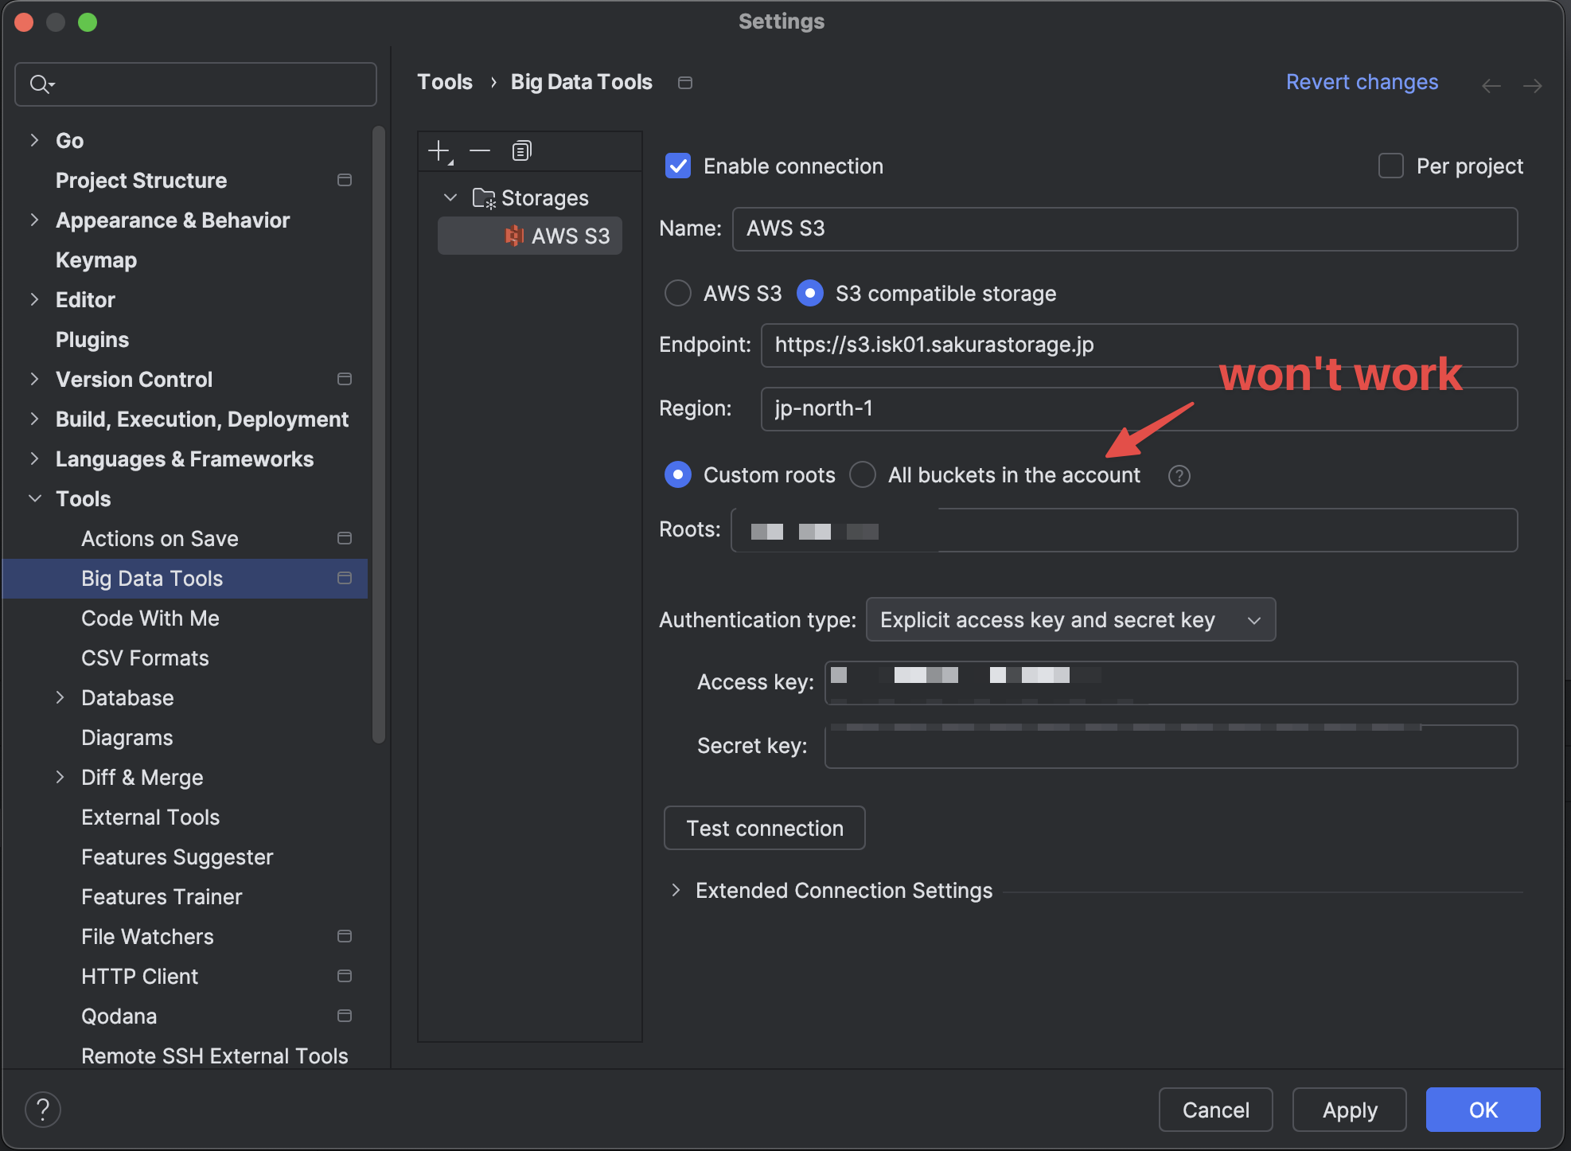Viewport: 1571px width, 1151px height.
Task: Click the Add connection plus icon
Action: [x=439, y=151]
